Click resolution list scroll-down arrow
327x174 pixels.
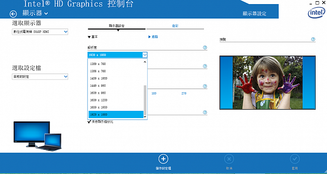pyautogui.click(x=145, y=117)
